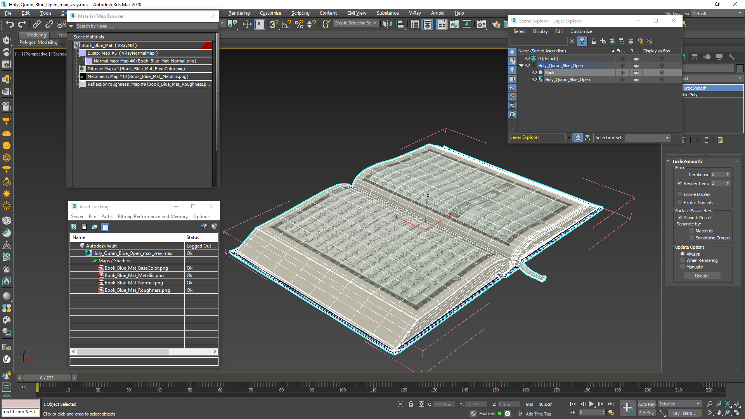Open Render Setup teapot gear icon
745x419 pixels.
(x=496, y=25)
